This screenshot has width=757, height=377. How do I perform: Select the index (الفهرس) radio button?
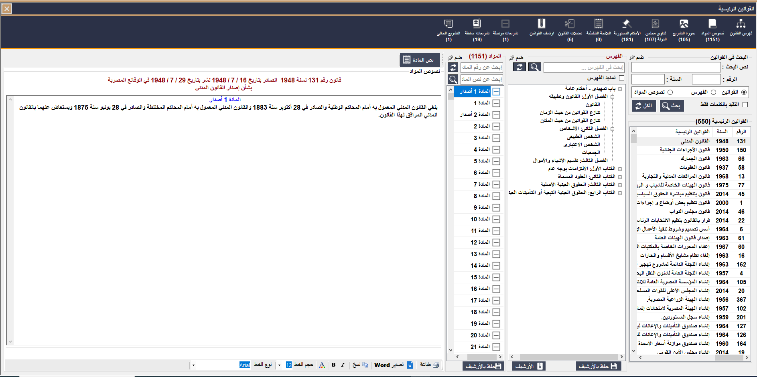[x=713, y=92]
